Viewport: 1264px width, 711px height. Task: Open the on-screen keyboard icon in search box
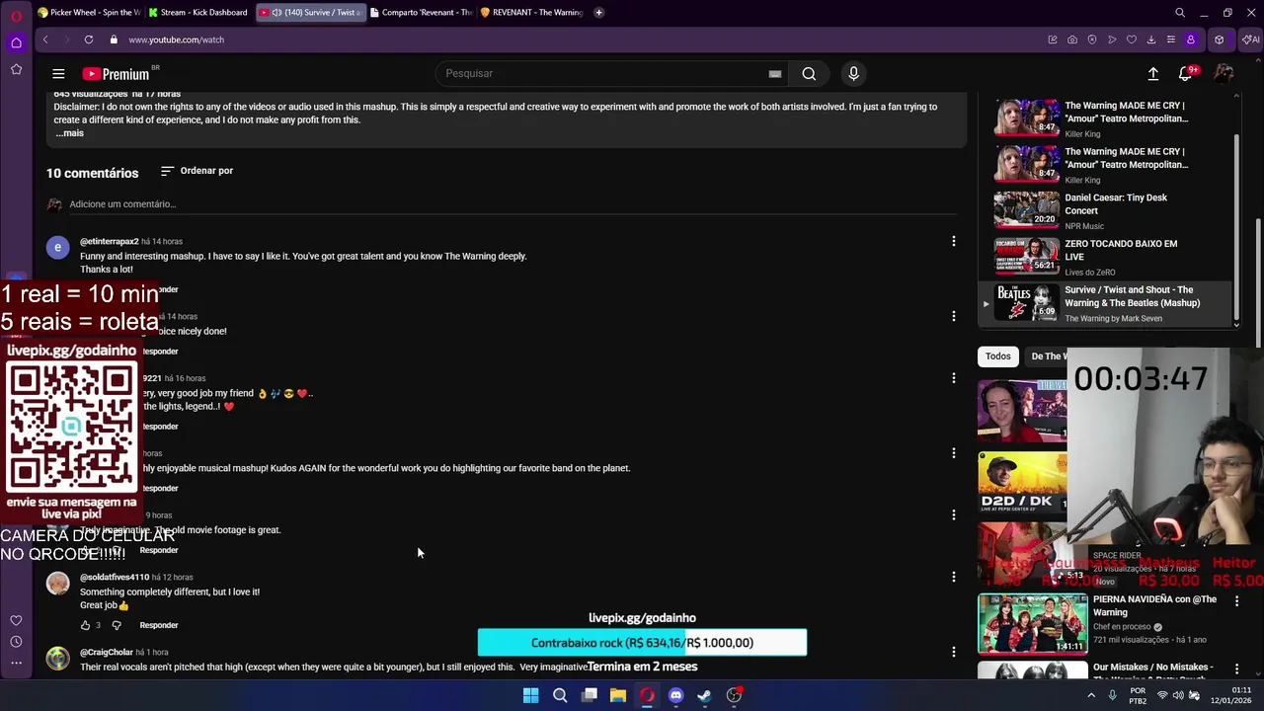click(775, 74)
